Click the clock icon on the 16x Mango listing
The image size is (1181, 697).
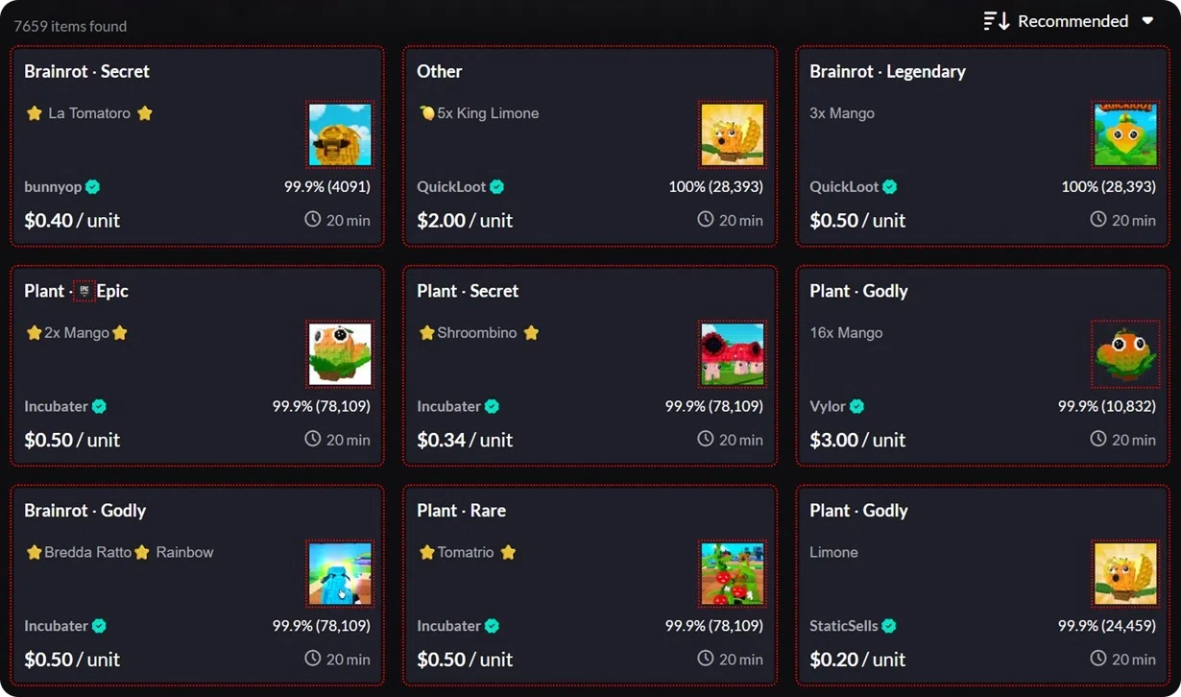[x=1097, y=439]
